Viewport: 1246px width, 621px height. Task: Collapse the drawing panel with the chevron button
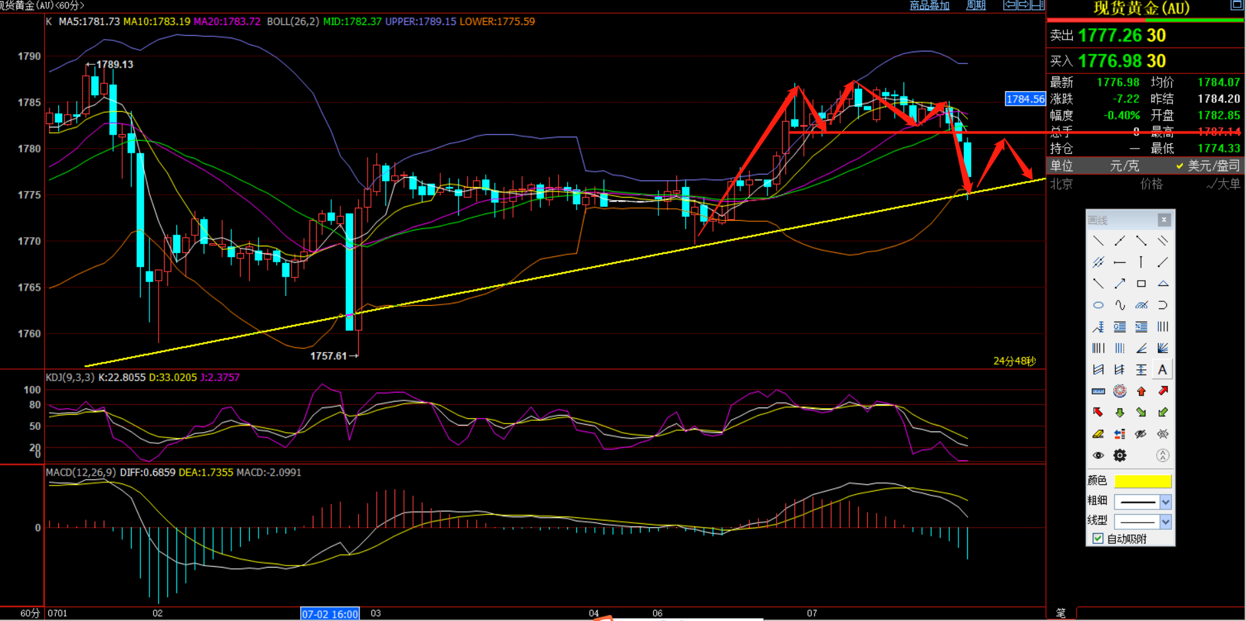pyautogui.click(x=1162, y=455)
